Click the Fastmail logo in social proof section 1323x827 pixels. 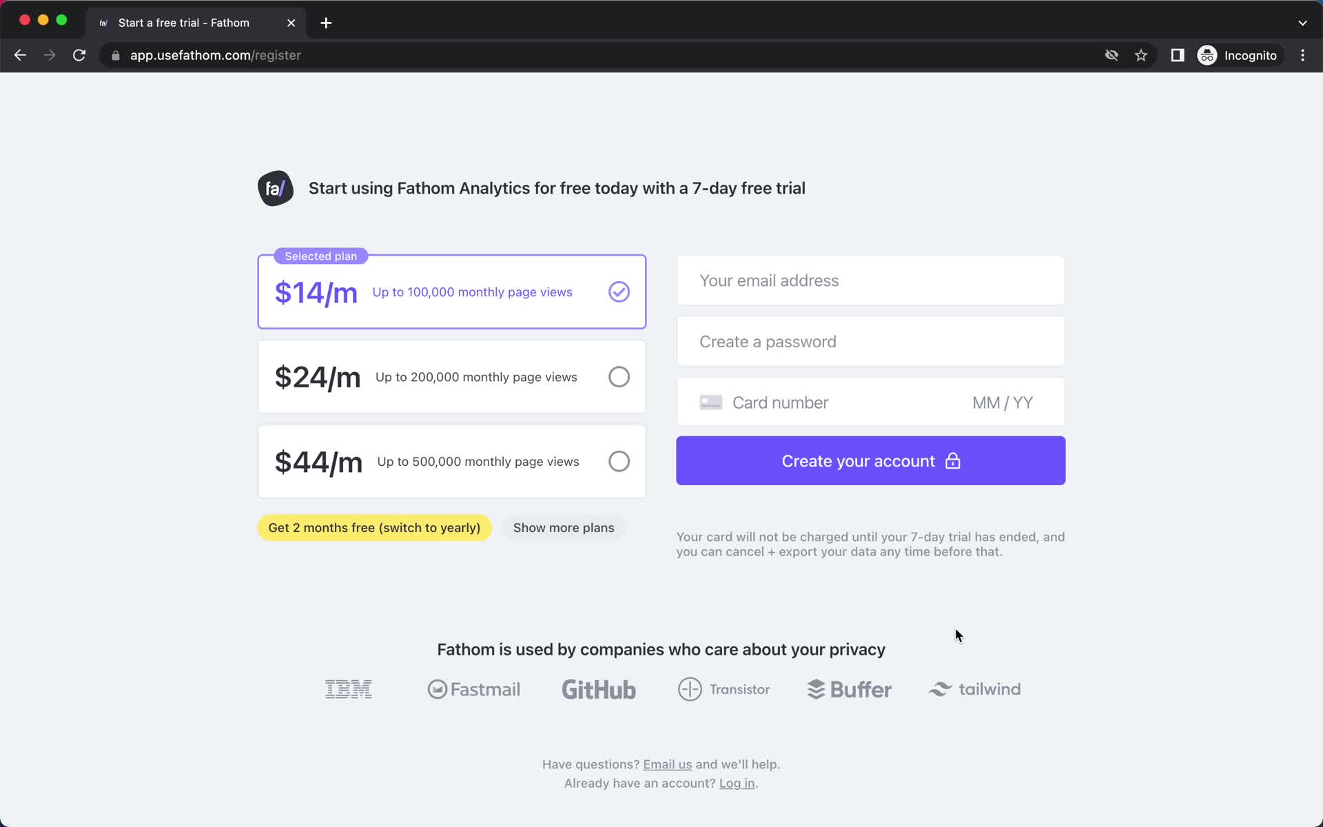(x=473, y=689)
